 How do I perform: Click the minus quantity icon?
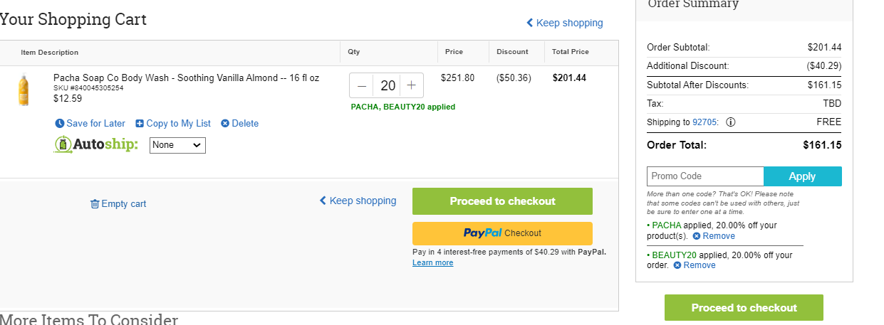point(362,86)
